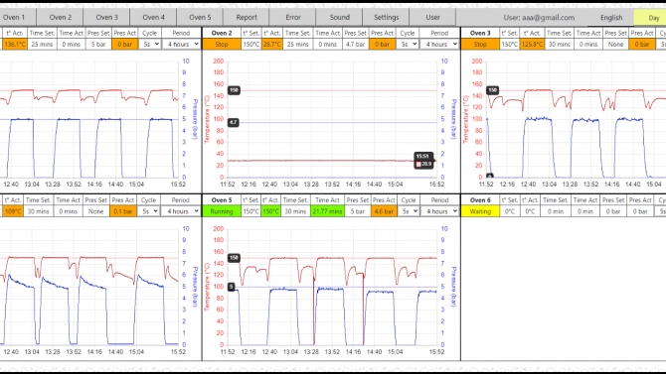This screenshot has height=374, width=666.
Task: Switch to the Oven 2 tab
Action: 61,18
